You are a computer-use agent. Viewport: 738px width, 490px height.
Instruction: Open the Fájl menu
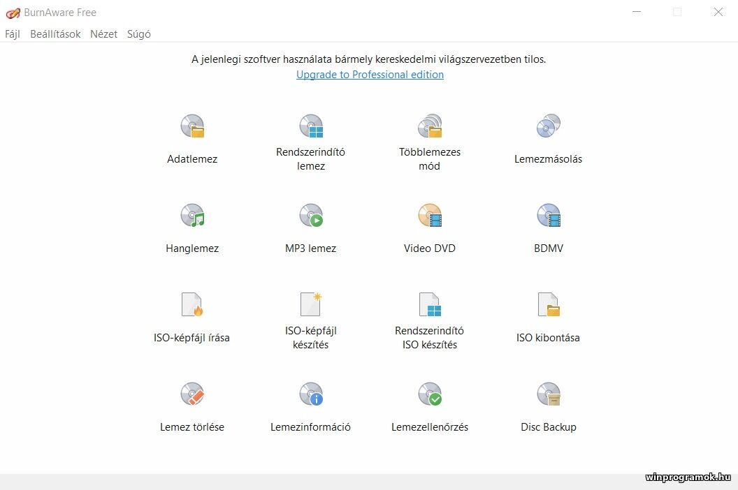click(13, 34)
